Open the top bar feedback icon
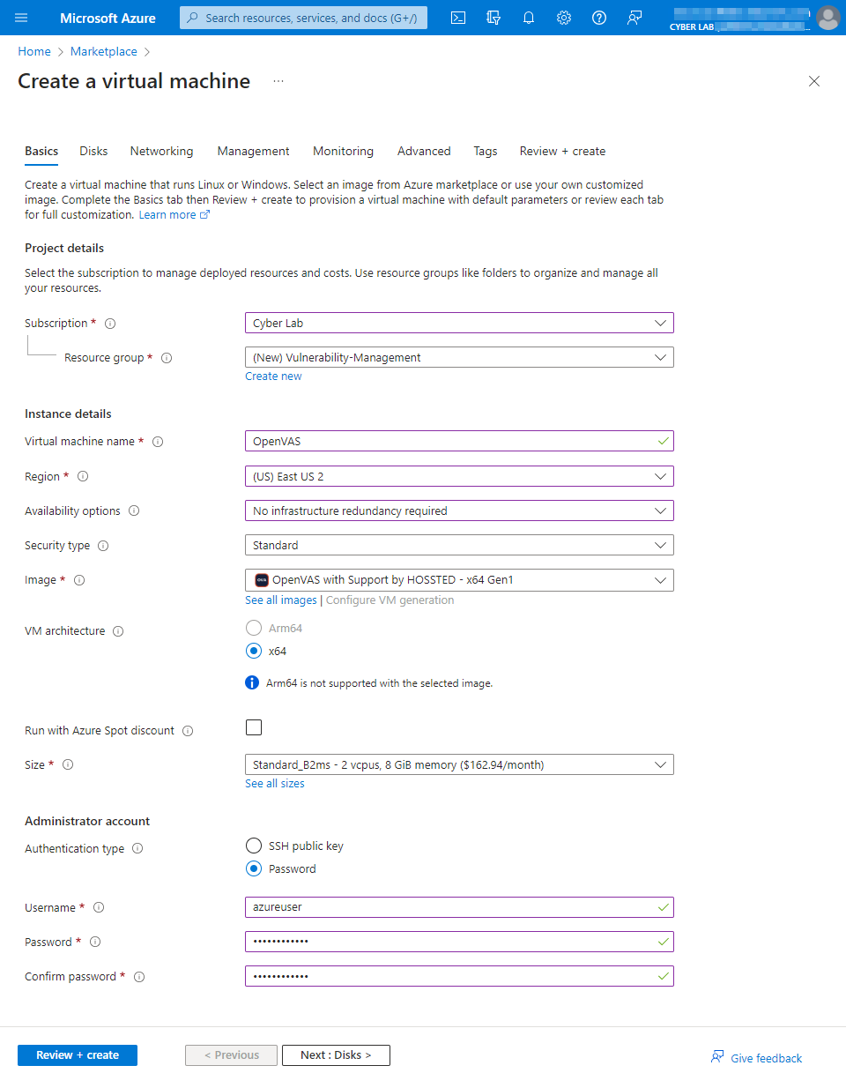Image resolution: width=846 pixels, height=1088 pixels. click(x=634, y=18)
